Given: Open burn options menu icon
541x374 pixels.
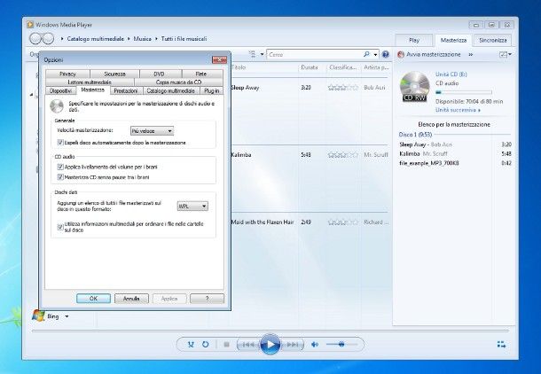Looking at the screenshot, I should click(x=506, y=54).
